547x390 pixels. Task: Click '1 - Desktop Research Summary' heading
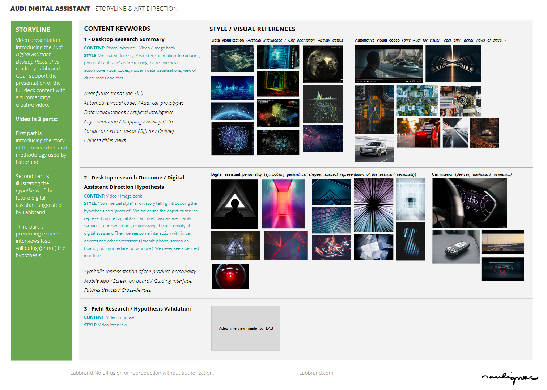(x=124, y=39)
